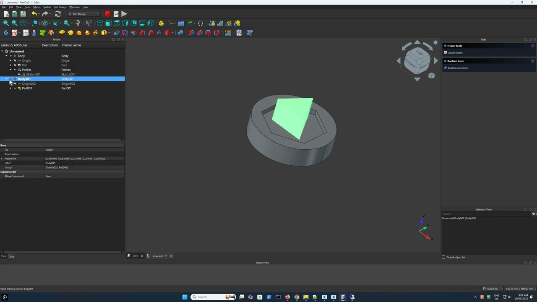537x302 pixels.
Task: Create a new Body
Action: (6, 33)
